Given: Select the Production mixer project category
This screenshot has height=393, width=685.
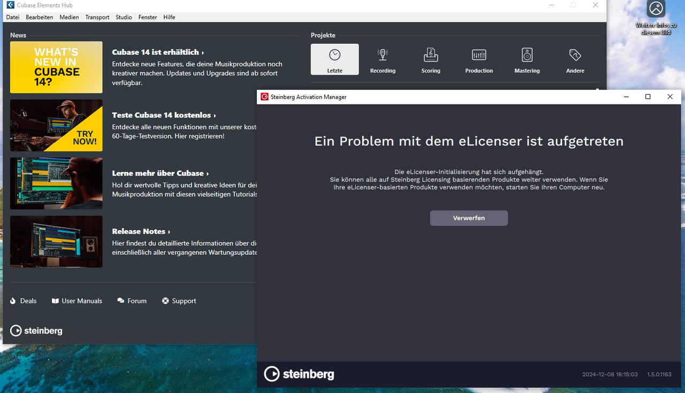Looking at the screenshot, I should coord(479,59).
